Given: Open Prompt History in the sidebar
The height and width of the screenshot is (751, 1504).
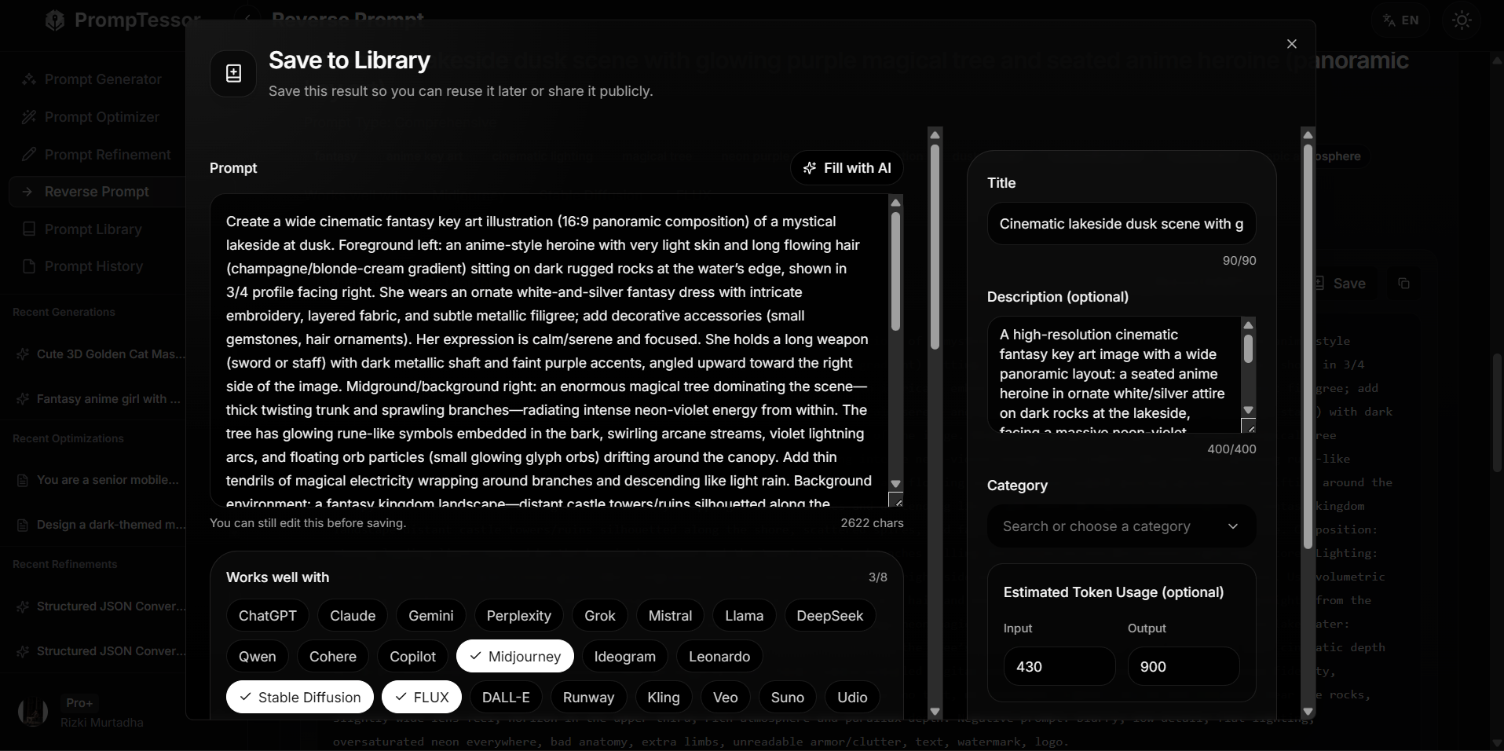Looking at the screenshot, I should (x=97, y=266).
